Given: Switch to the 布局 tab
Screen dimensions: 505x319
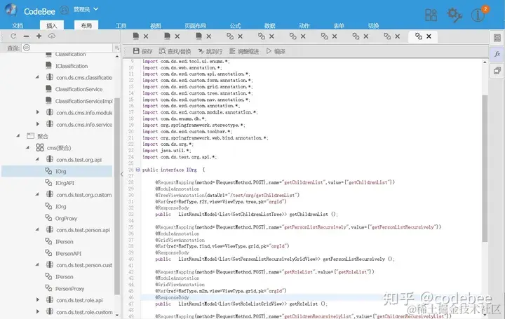Looking at the screenshot, I should pyautogui.click(x=86, y=25).
